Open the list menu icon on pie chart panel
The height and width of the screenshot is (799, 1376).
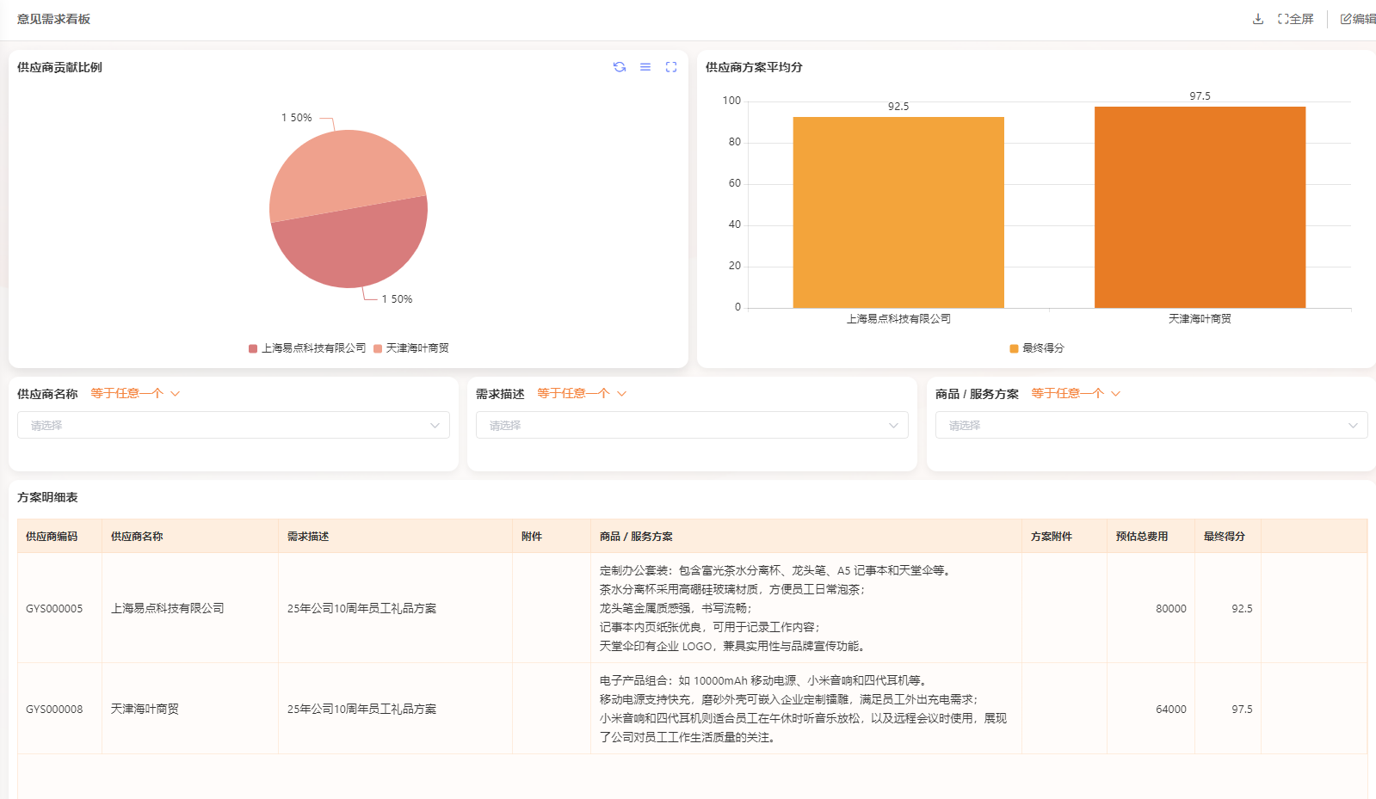645,67
